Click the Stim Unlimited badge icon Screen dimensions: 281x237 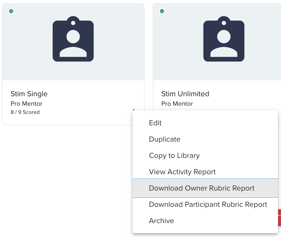pyautogui.click(x=224, y=39)
